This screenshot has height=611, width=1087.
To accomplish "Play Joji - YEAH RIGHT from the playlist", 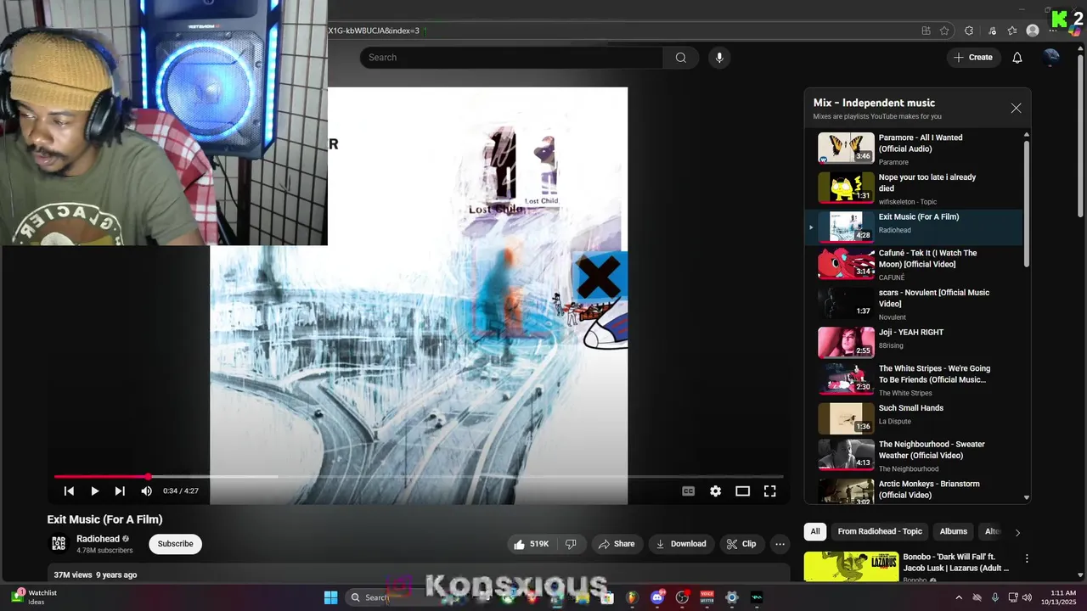I will (x=913, y=342).
